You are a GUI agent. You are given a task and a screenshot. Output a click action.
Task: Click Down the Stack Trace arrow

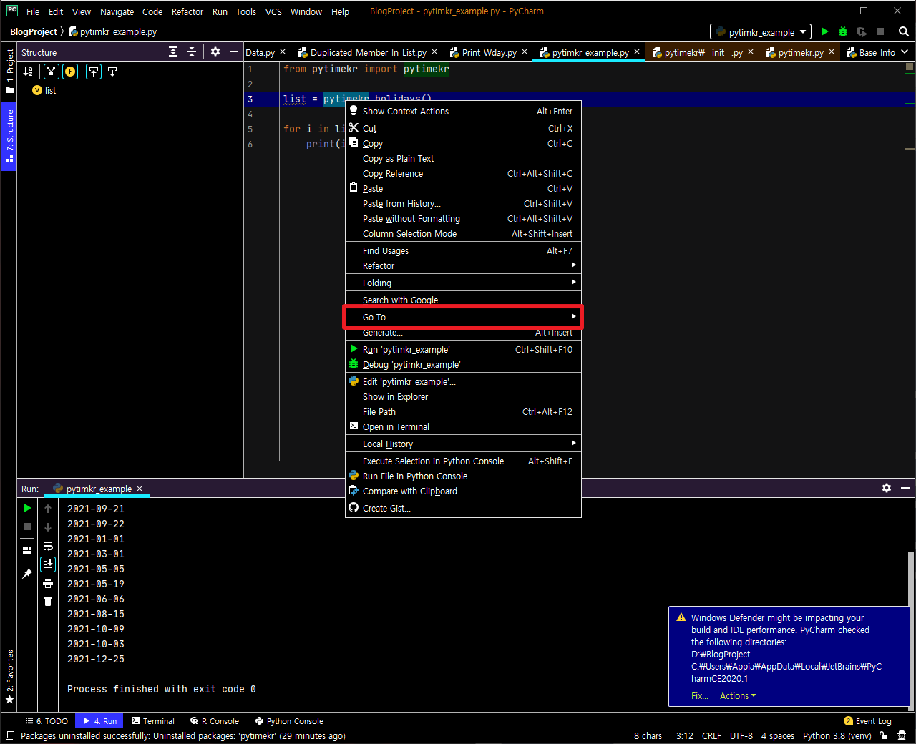(48, 527)
